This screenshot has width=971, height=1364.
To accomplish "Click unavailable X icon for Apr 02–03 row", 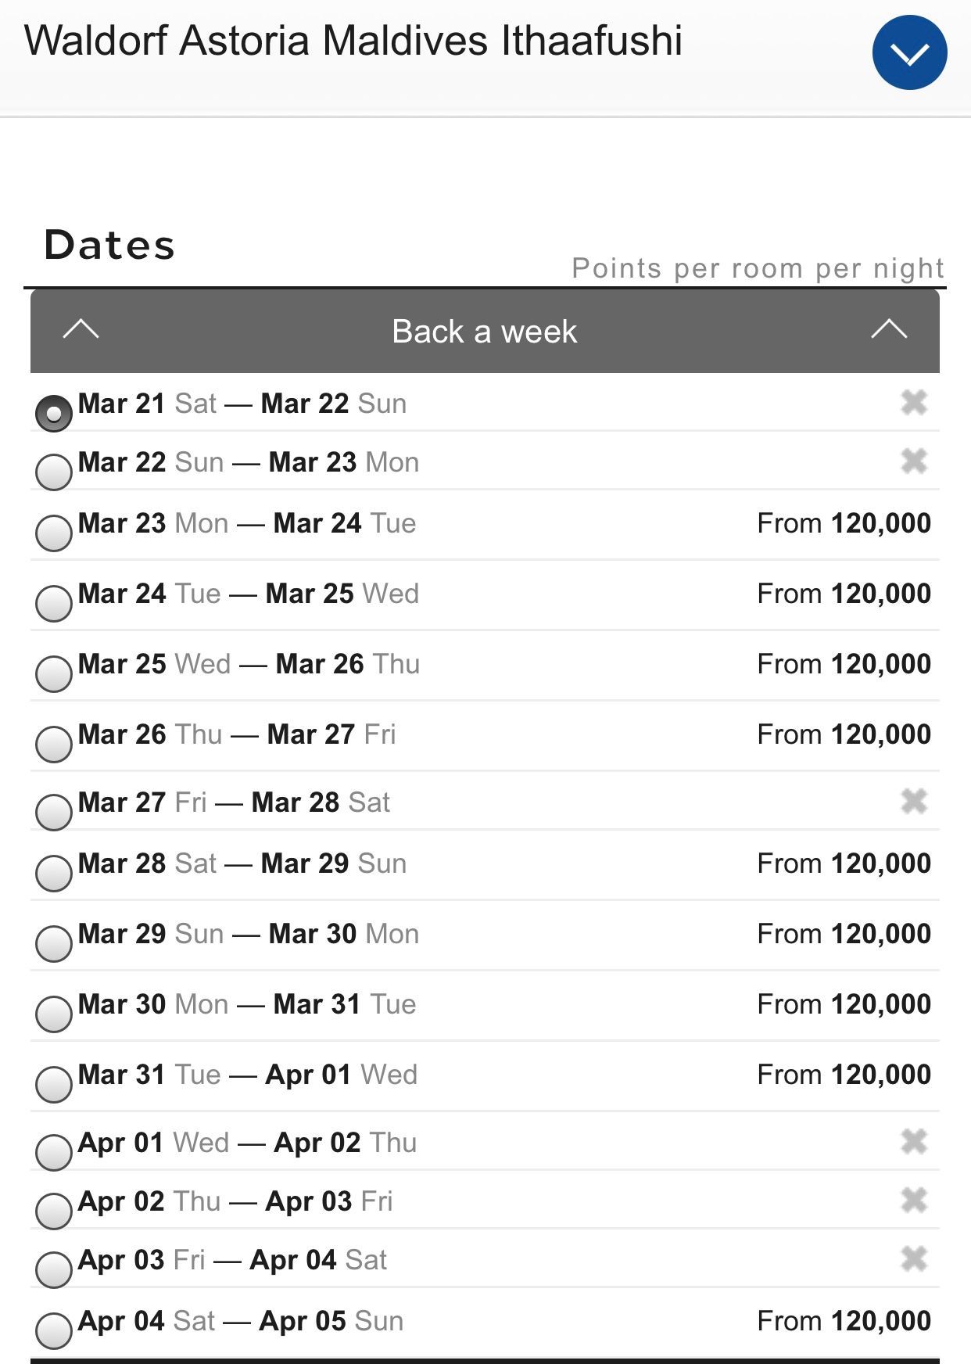I will tap(913, 1201).
